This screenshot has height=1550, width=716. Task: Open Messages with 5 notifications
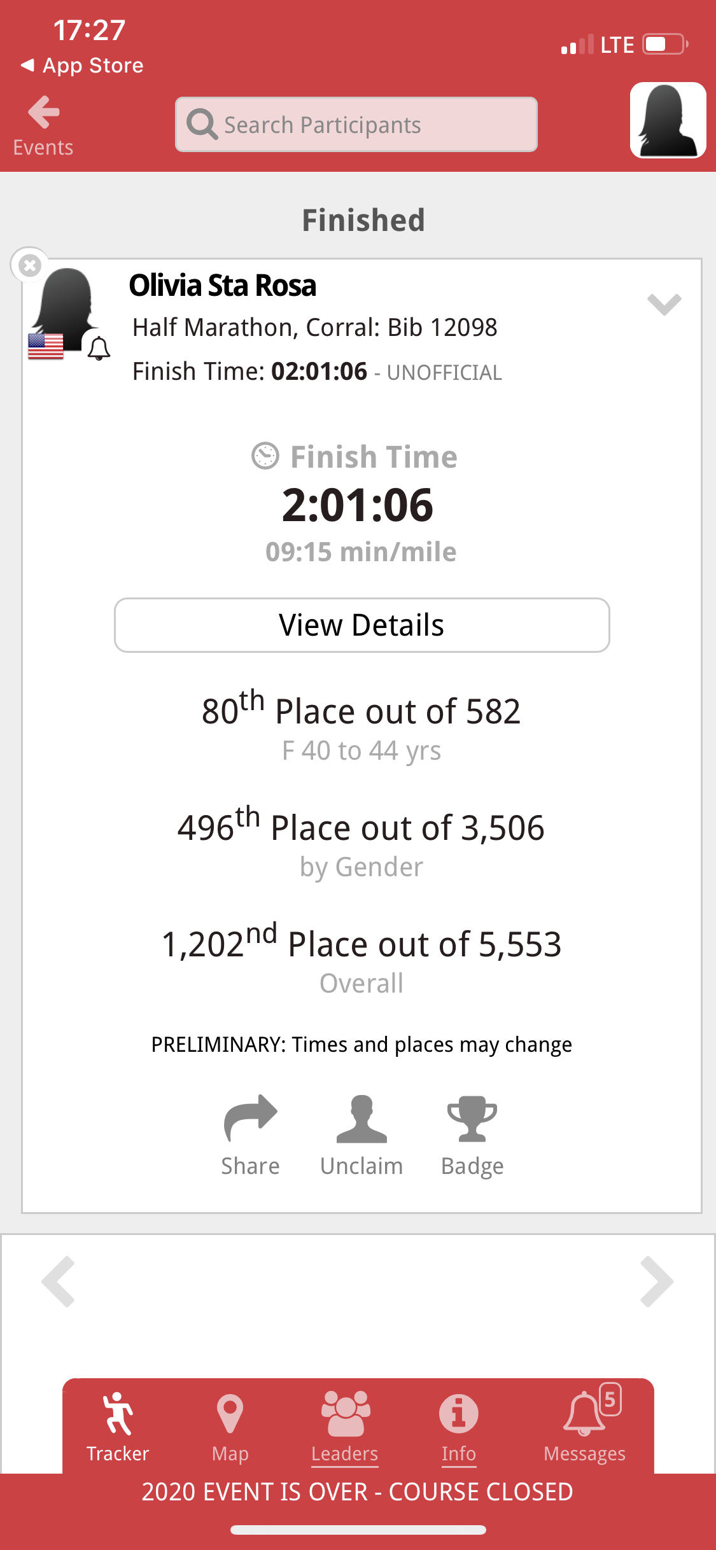584,1427
